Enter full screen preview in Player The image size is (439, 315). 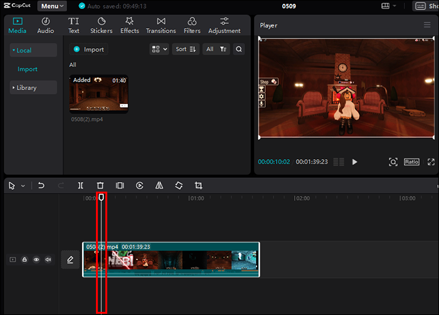pos(431,162)
